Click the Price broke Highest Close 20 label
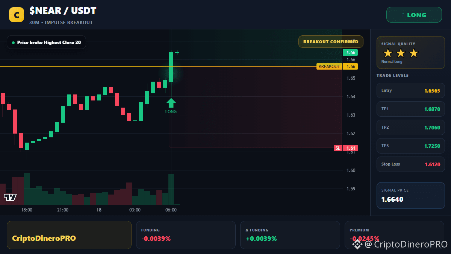The image size is (451, 254). (x=46, y=43)
